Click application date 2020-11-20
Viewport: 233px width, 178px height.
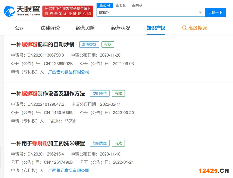[x=110, y=55]
